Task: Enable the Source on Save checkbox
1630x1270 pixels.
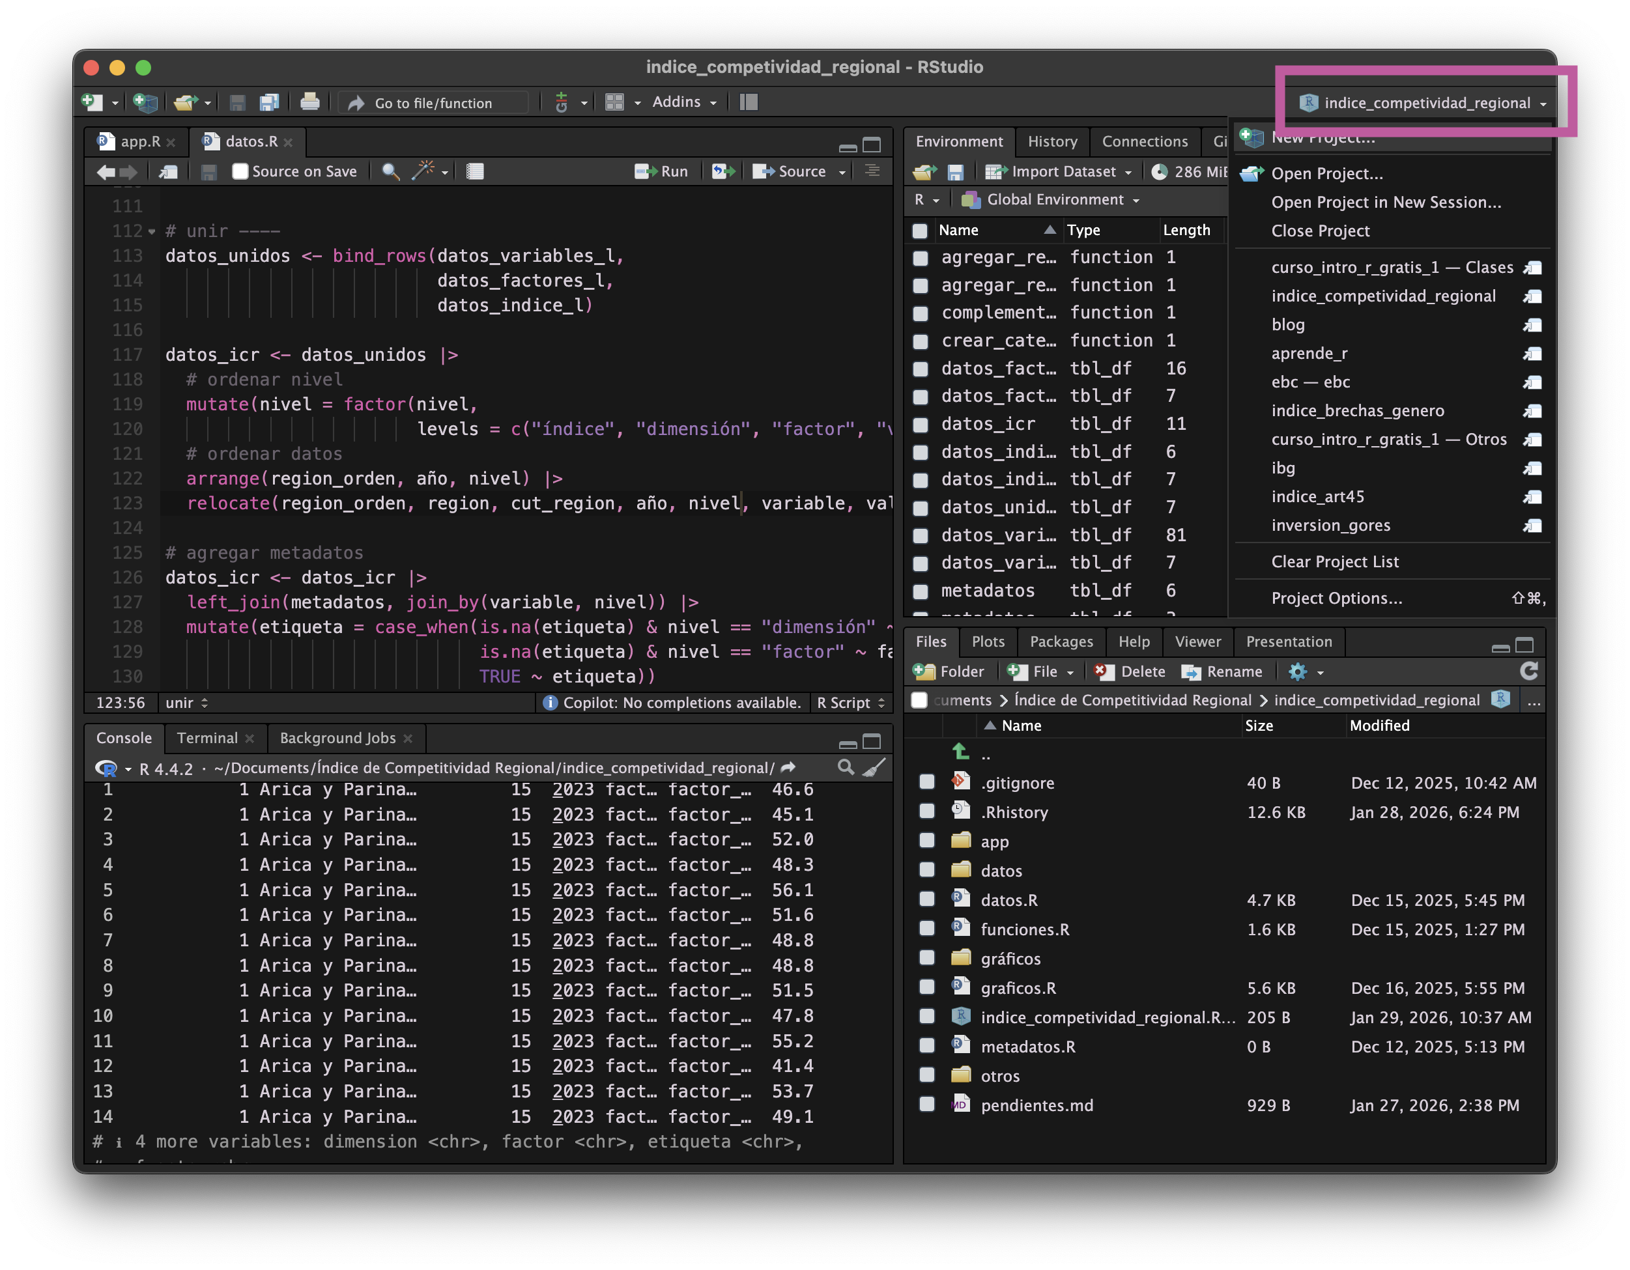Action: coord(240,172)
